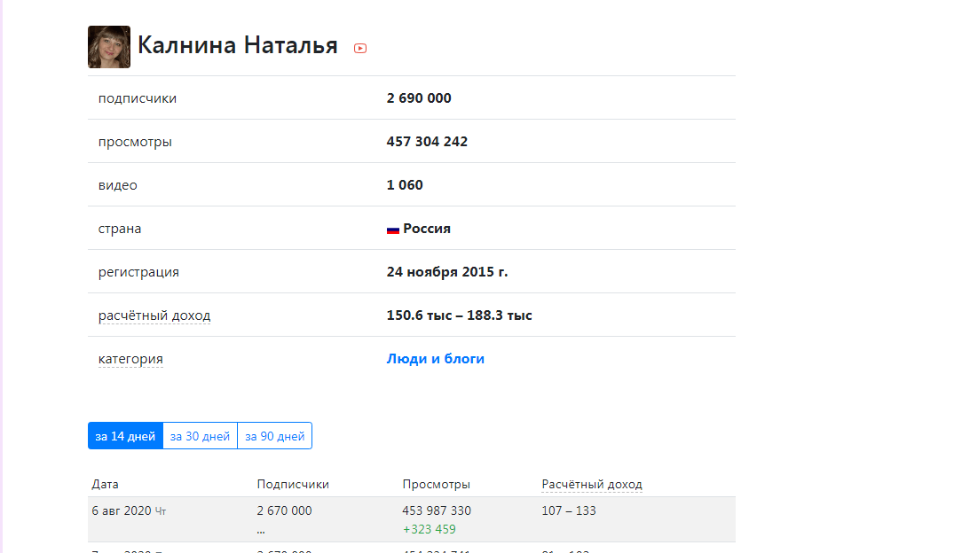Screen dimensions: 954x553
Task: Click the категория label with dotted underline
Action: pos(130,359)
